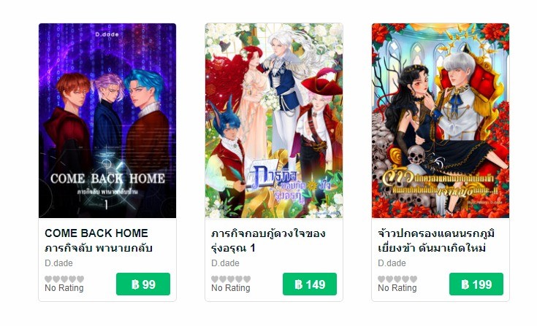
Task: Click No Rating text on the first book
Action: coord(64,288)
